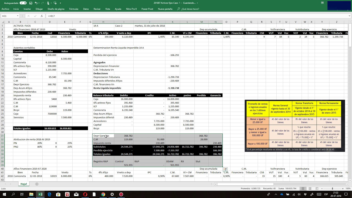Click the Paste Options smart tag icon

point(225,170)
